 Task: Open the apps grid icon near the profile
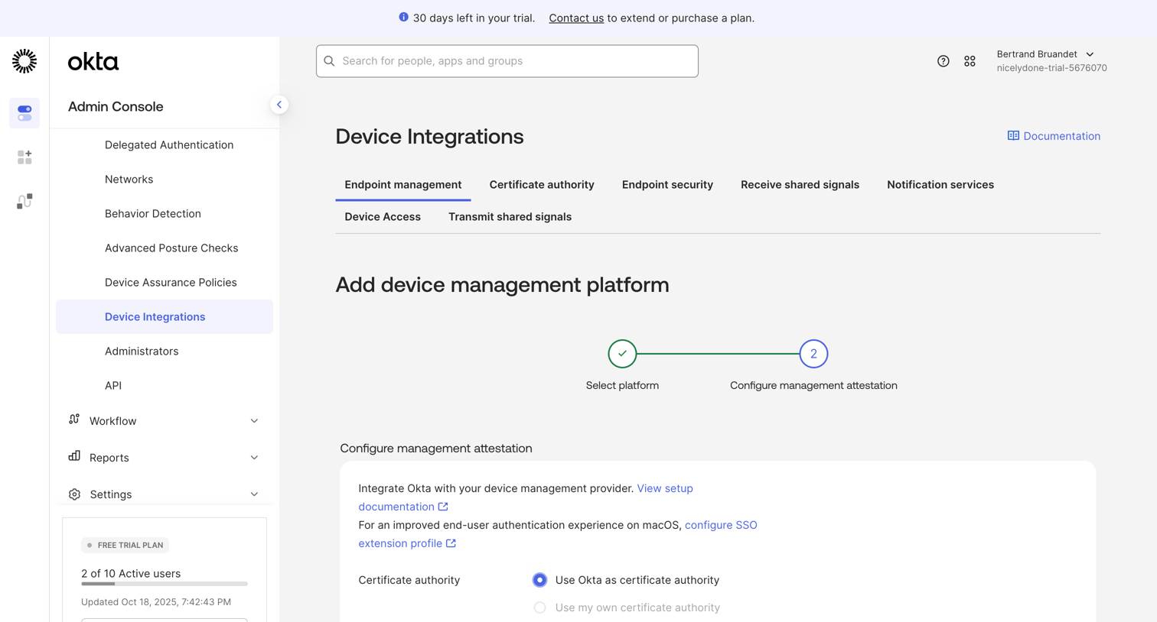click(970, 61)
